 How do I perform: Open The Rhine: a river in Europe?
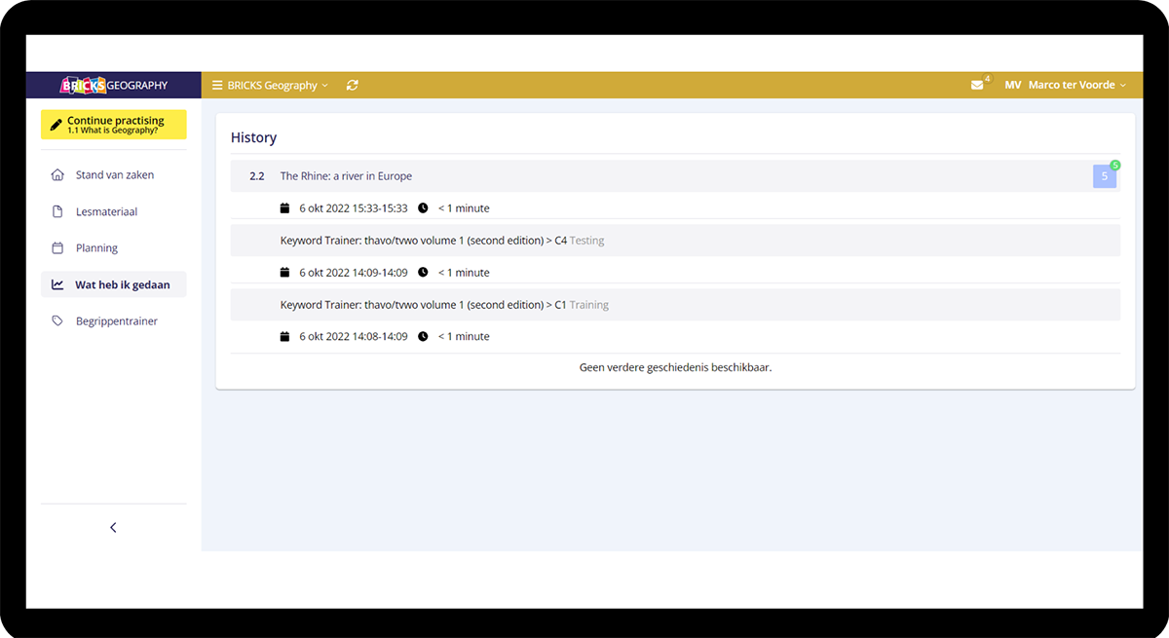346,176
